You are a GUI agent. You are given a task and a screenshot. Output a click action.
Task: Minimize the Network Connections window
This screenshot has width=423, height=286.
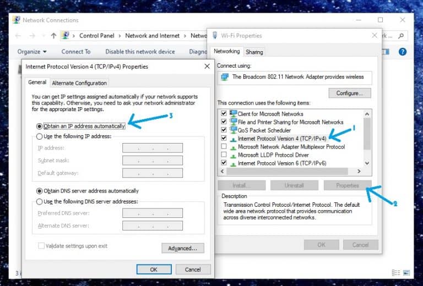(x=359, y=20)
